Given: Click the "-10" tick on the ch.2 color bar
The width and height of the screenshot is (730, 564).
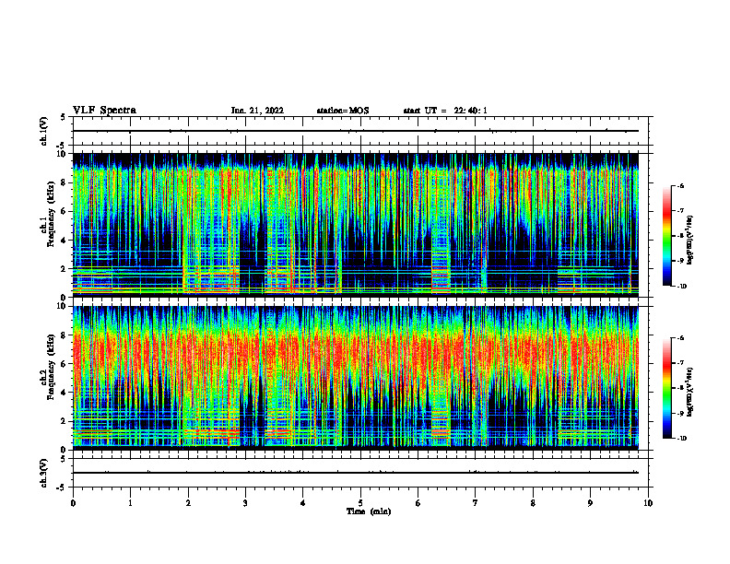Looking at the screenshot, I should click(x=681, y=439).
